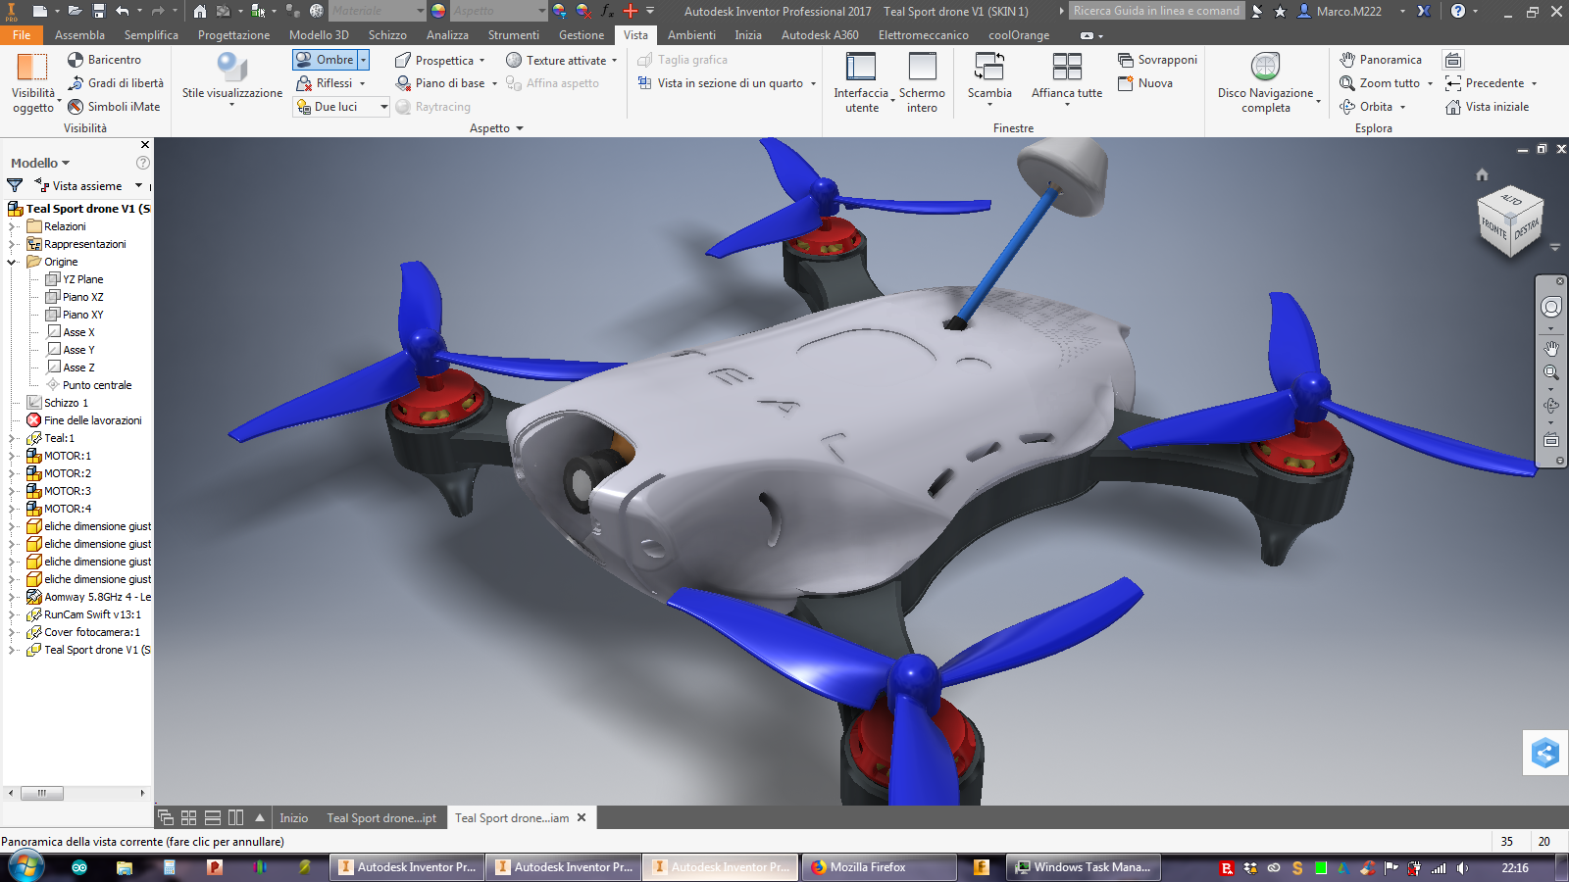Click Vista iniziale home view icon
Image resolution: width=1569 pixels, height=882 pixels.
click(x=1453, y=107)
